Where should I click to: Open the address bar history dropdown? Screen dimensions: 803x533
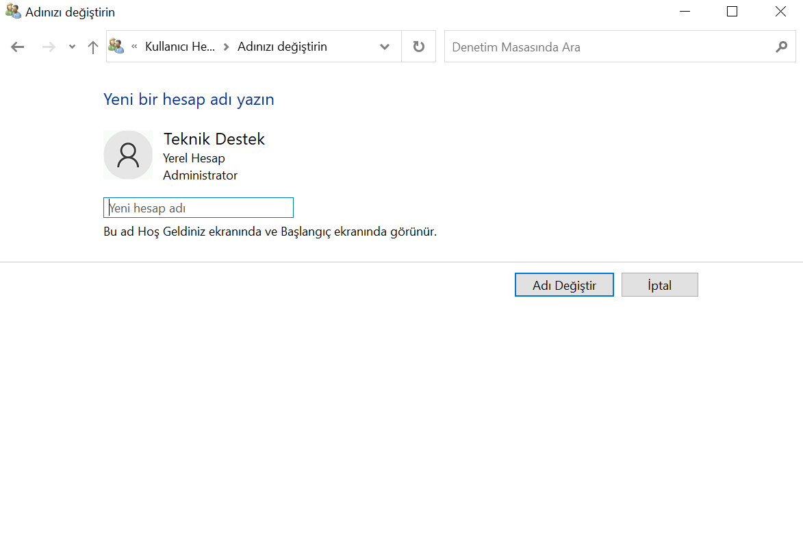(x=385, y=47)
